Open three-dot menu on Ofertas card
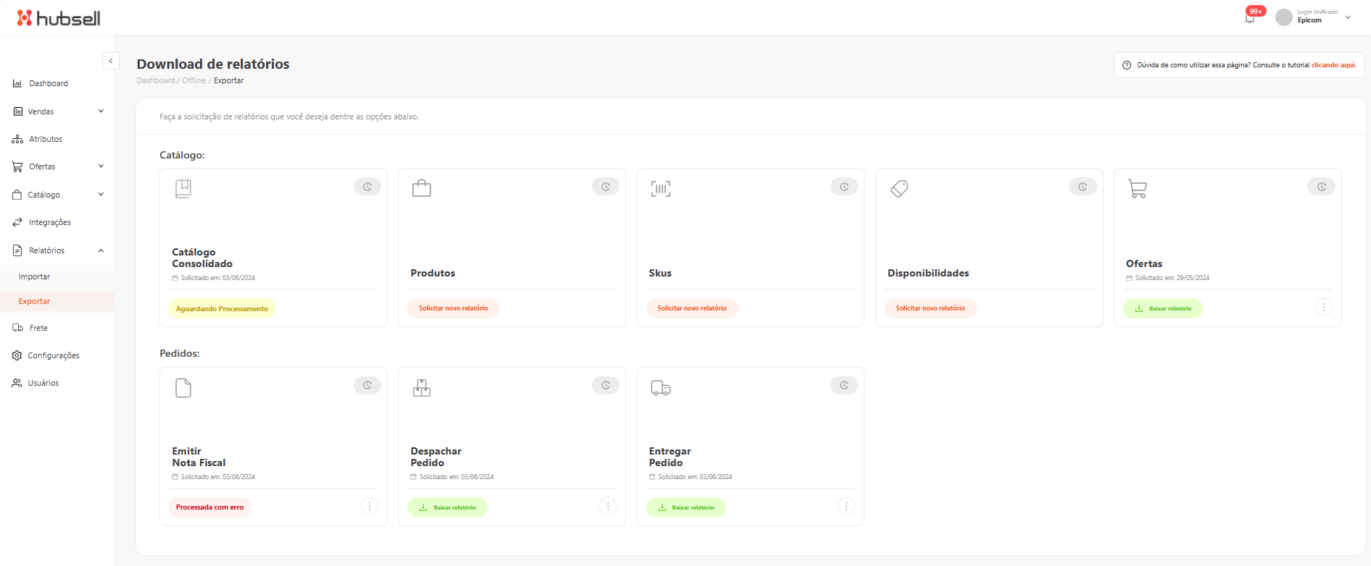 point(1323,308)
